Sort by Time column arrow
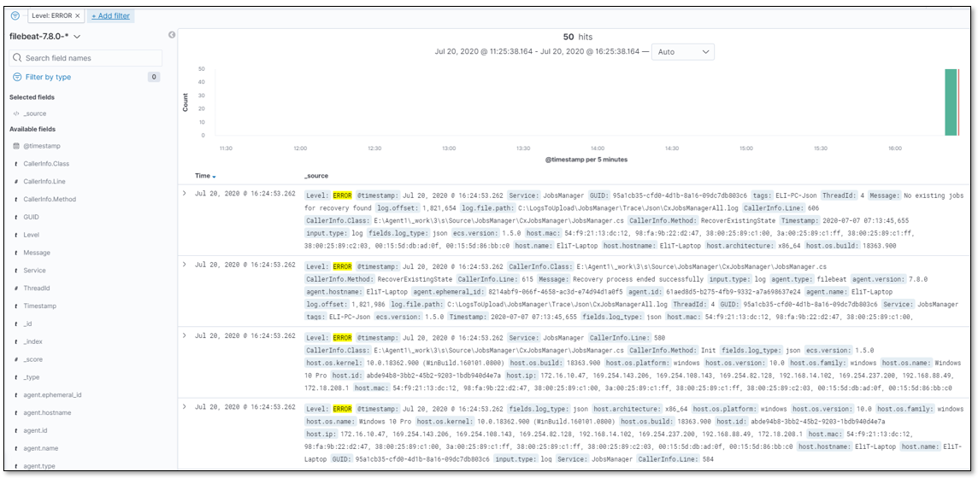978x478 pixels. 214,177
